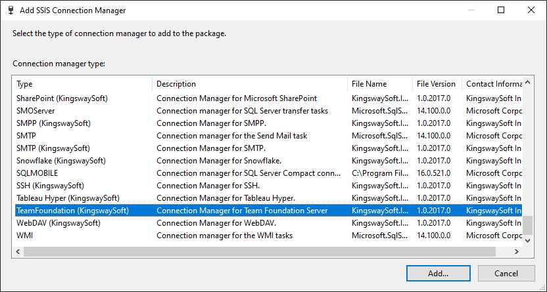Select the SMOServer connection type
547x292 pixels.
(x=36, y=111)
